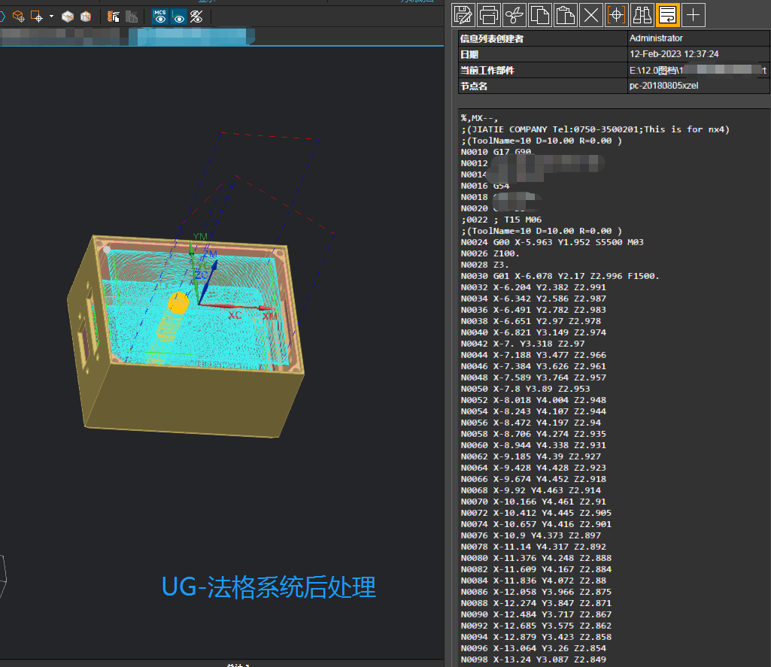Clear the listing with the X icon
Viewport: 771px width, 667px height.
tap(590, 14)
